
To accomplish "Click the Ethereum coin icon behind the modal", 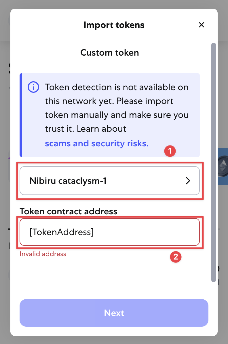I will click(x=222, y=166).
